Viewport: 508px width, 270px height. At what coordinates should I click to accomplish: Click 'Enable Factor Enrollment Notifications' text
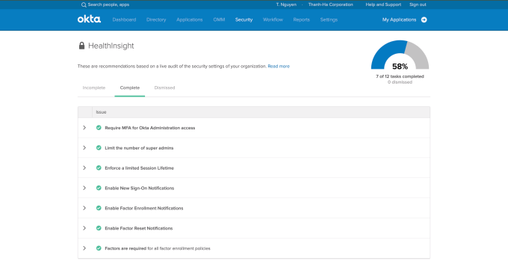coord(144,209)
